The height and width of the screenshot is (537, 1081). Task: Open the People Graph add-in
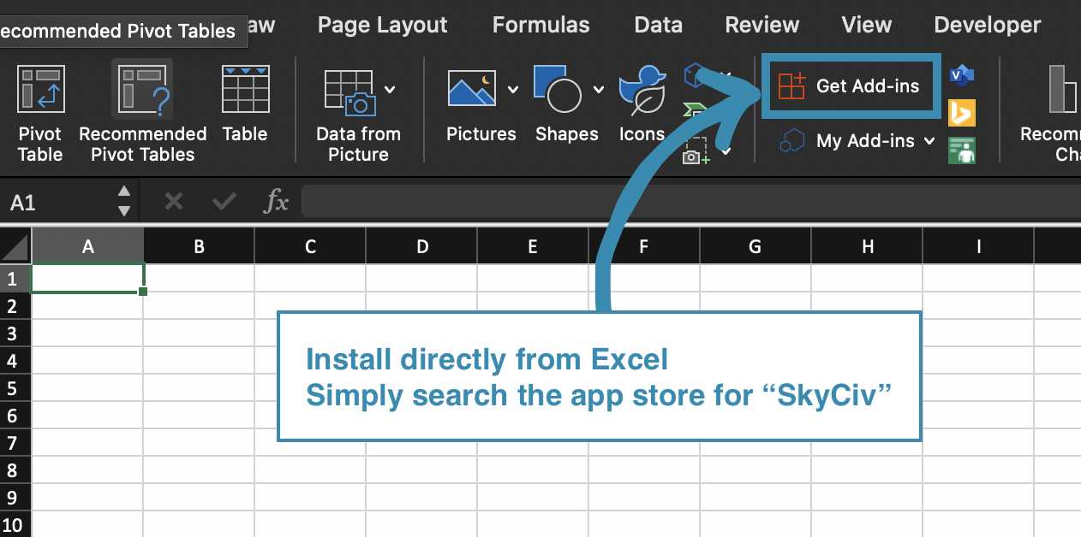point(962,150)
